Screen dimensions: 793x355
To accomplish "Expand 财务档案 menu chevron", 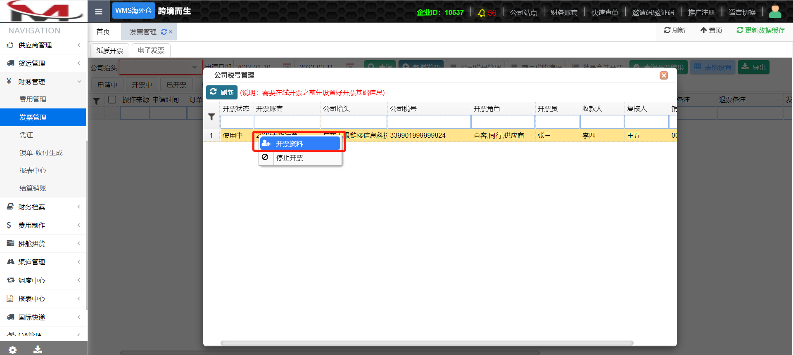I will (79, 207).
